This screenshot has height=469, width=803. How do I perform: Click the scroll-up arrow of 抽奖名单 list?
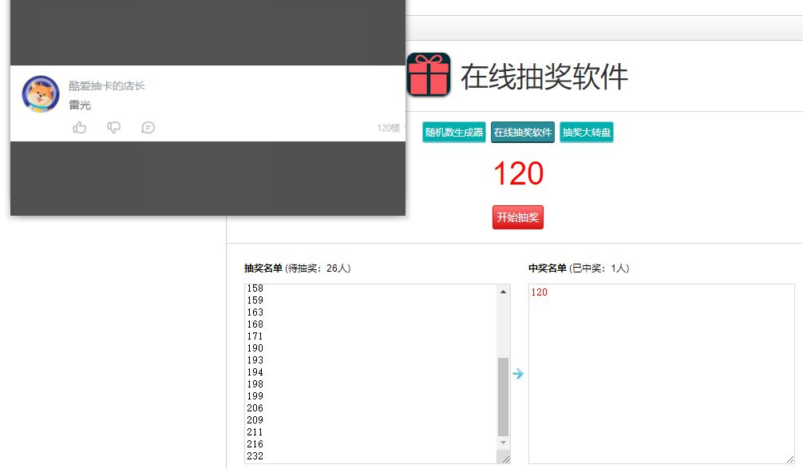[503, 292]
